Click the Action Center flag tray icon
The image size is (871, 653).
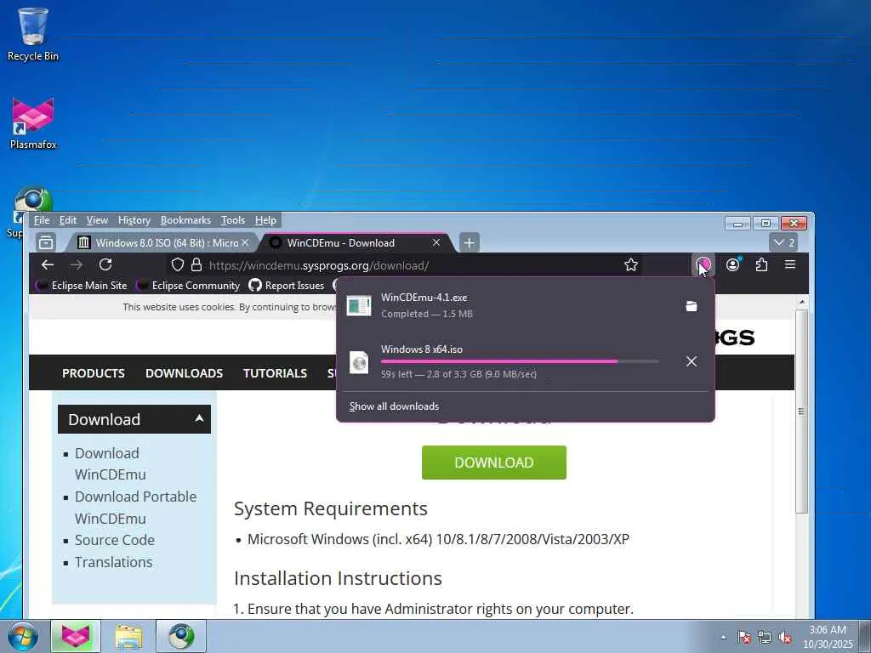coord(744,637)
